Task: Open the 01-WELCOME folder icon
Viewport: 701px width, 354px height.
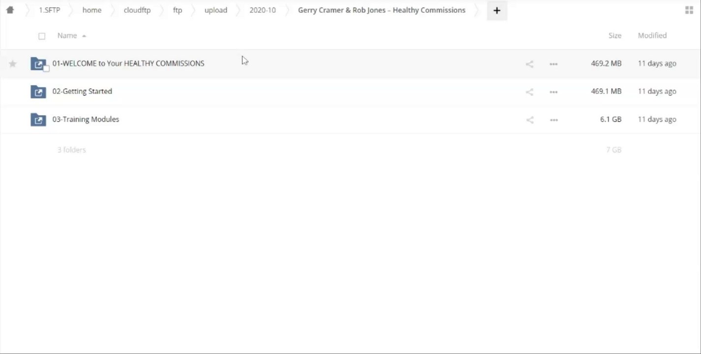Action: [x=38, y=63]
